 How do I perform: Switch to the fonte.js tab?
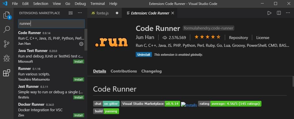click(x=104, y=13)
